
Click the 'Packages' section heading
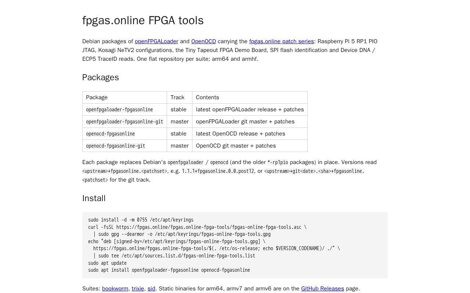point(101,77)
